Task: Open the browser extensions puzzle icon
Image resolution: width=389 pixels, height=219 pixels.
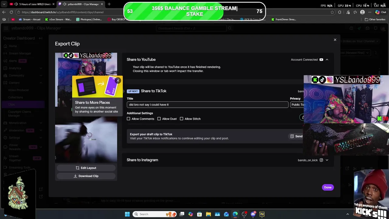Action: pyautogui.click(x=339, y=12)
